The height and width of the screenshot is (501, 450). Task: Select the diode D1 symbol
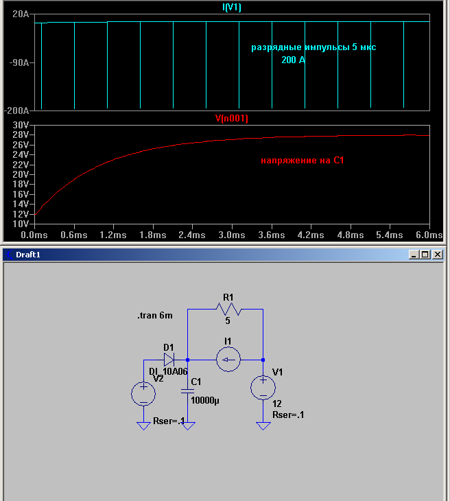point(169,360)
